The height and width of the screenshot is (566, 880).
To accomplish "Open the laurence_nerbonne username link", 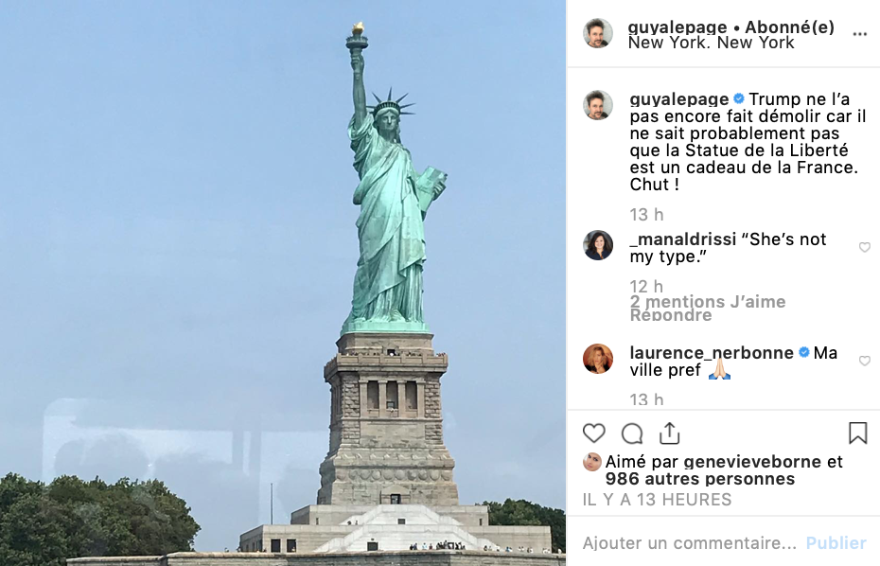I will [x=712, y=353].
